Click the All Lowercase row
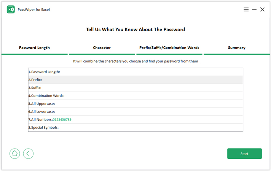 [x=135, y=111]
